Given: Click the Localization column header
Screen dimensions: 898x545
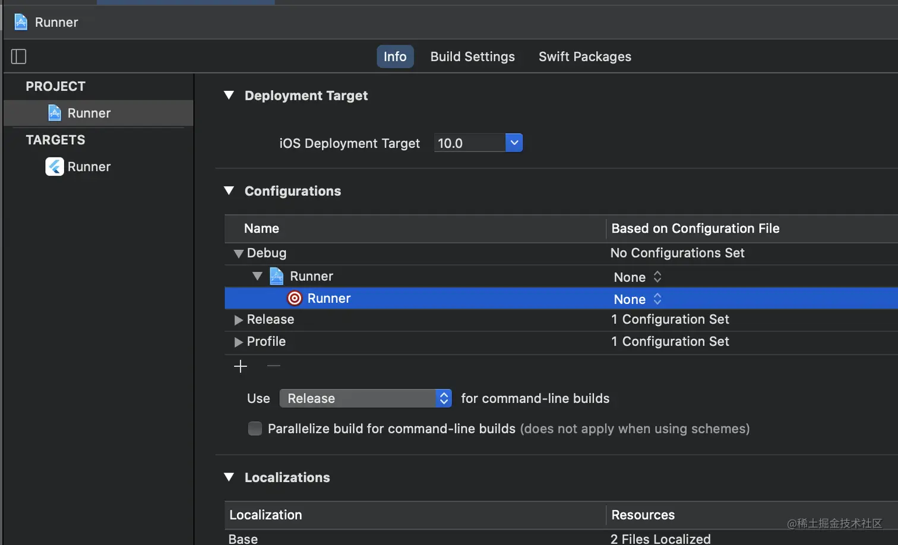Looking at the screenshot, I should [x=415, y=515].
